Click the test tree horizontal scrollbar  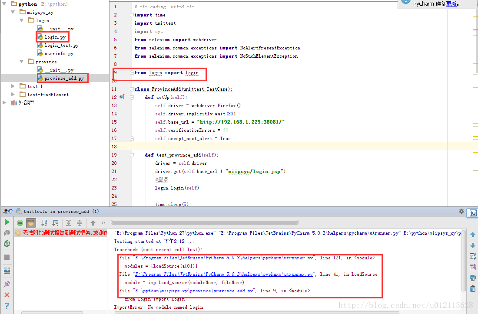(52, 312)
